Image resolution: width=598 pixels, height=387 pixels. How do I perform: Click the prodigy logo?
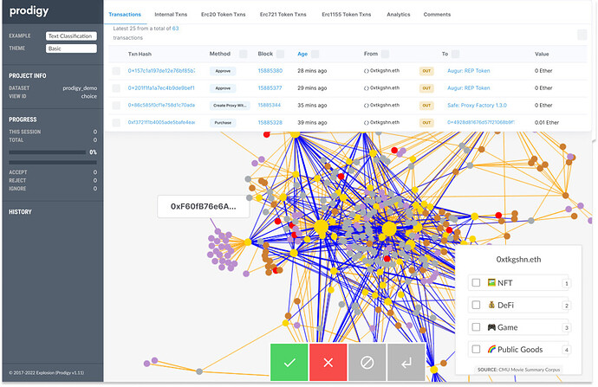coord(29,10)
